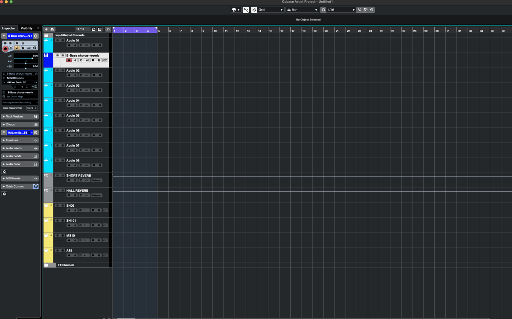Click the ruler at bar 17
Viewport: 512px width, 319px height.
pos(293,31)
